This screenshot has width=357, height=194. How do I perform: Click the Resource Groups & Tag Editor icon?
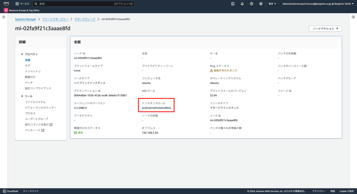(x=6, y=10)
